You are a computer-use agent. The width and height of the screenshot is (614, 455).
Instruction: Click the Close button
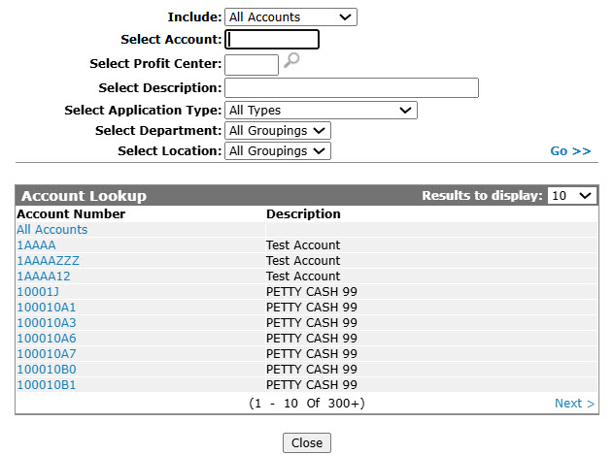tap(307, 443)
